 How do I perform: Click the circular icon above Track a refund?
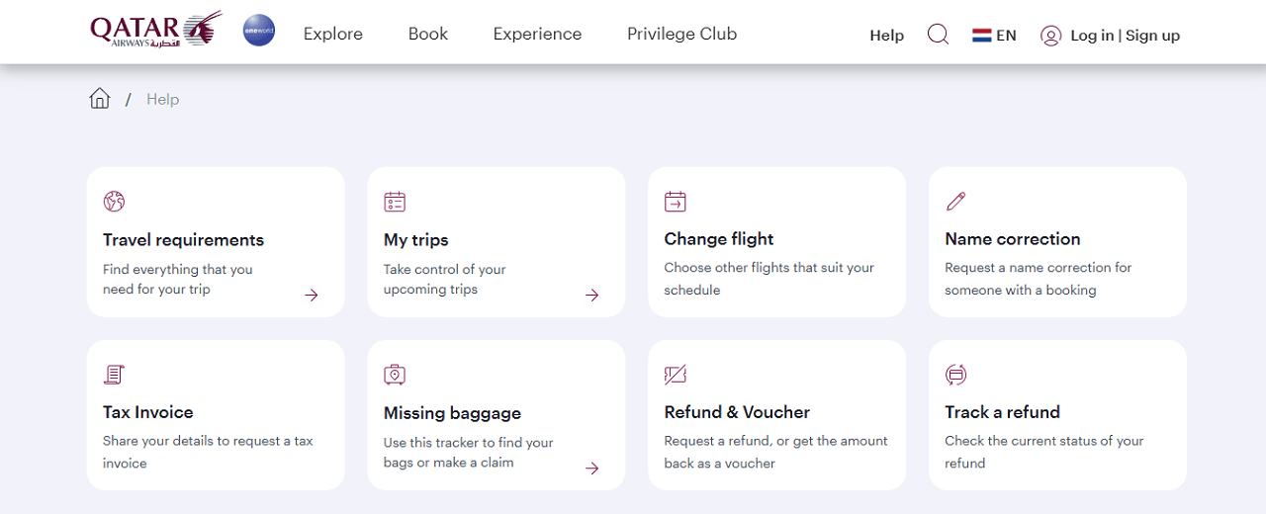coord(955,375)
